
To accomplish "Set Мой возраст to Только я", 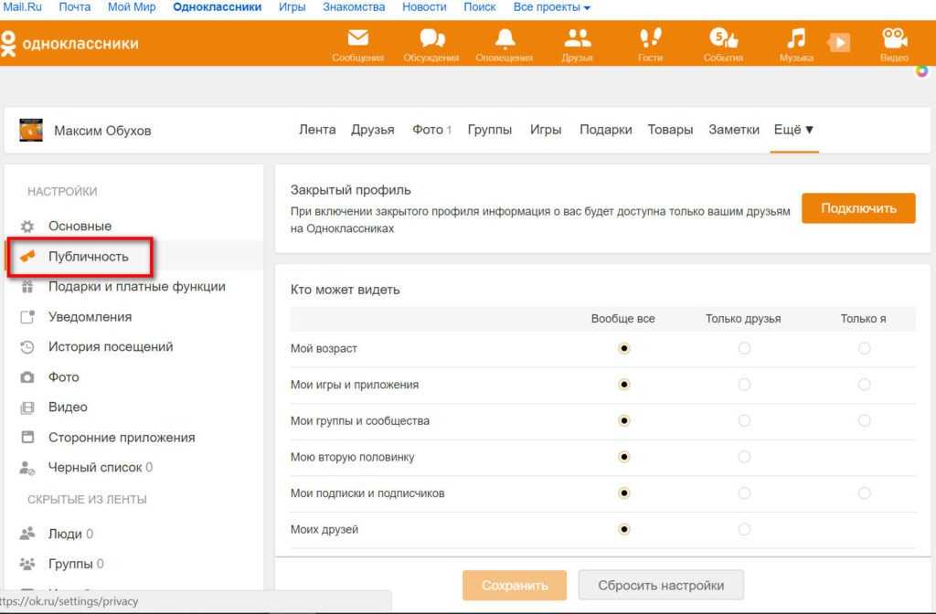I will [864, 348].
